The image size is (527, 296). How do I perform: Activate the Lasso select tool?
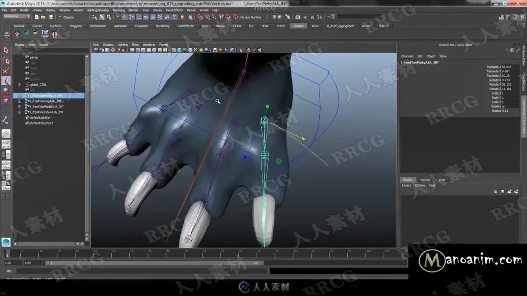[x=6, y=60]
